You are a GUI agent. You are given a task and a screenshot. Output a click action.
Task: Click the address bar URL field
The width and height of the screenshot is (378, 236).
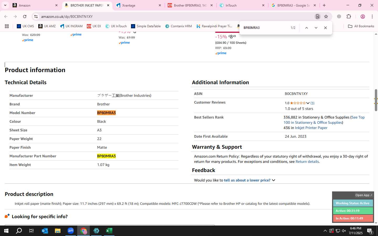176,17
